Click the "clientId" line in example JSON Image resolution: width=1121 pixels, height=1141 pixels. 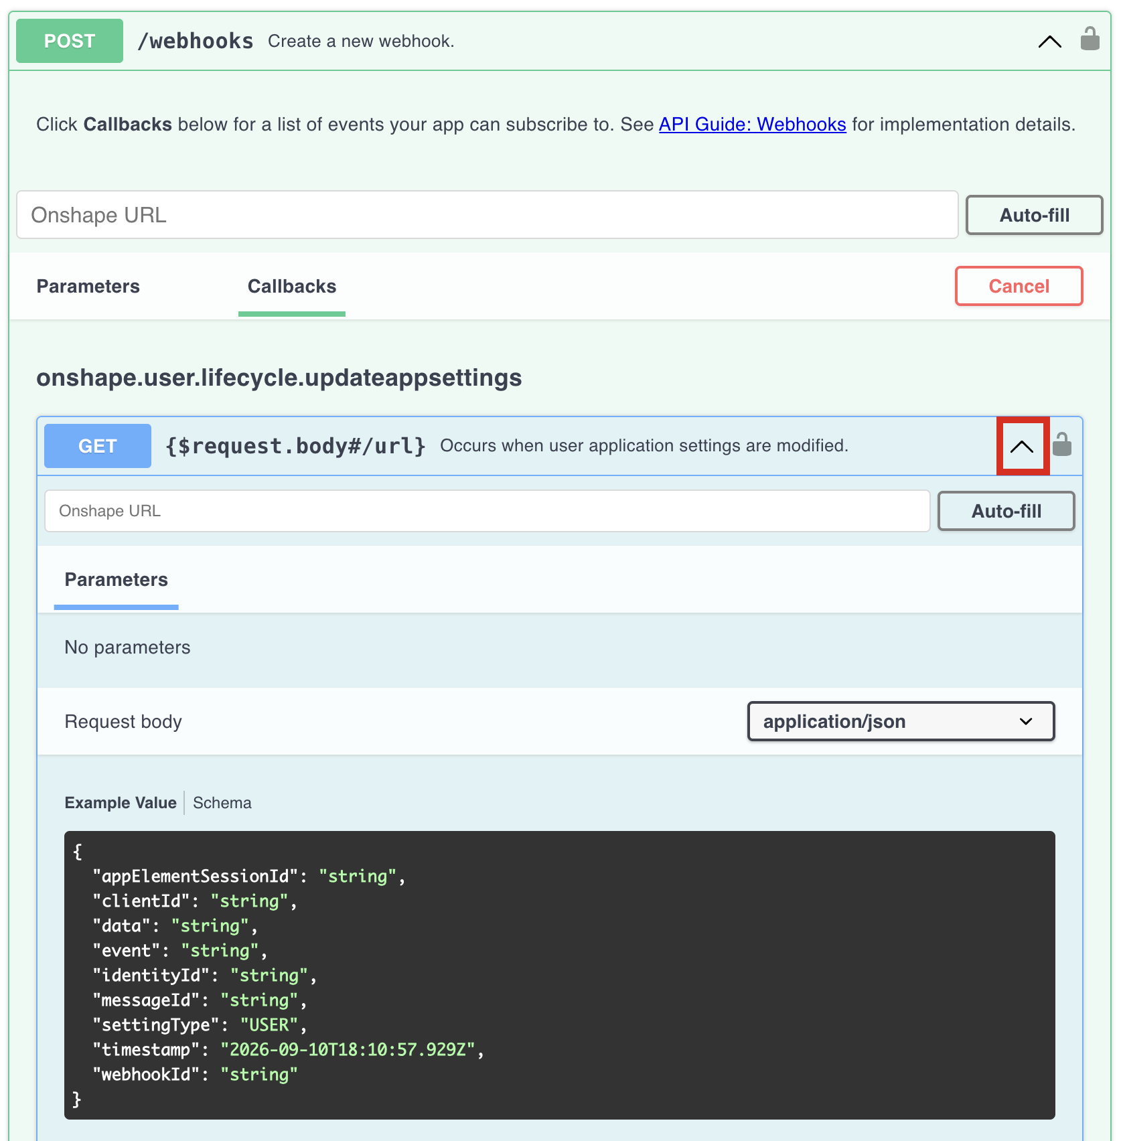click(x=195, y=901)
